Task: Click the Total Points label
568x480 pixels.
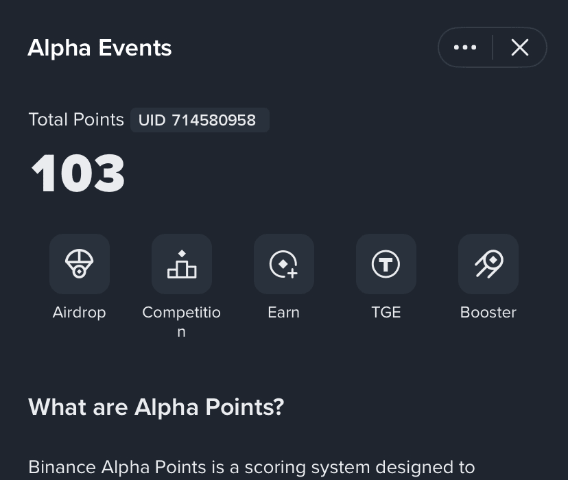Action: coord(76,119)
